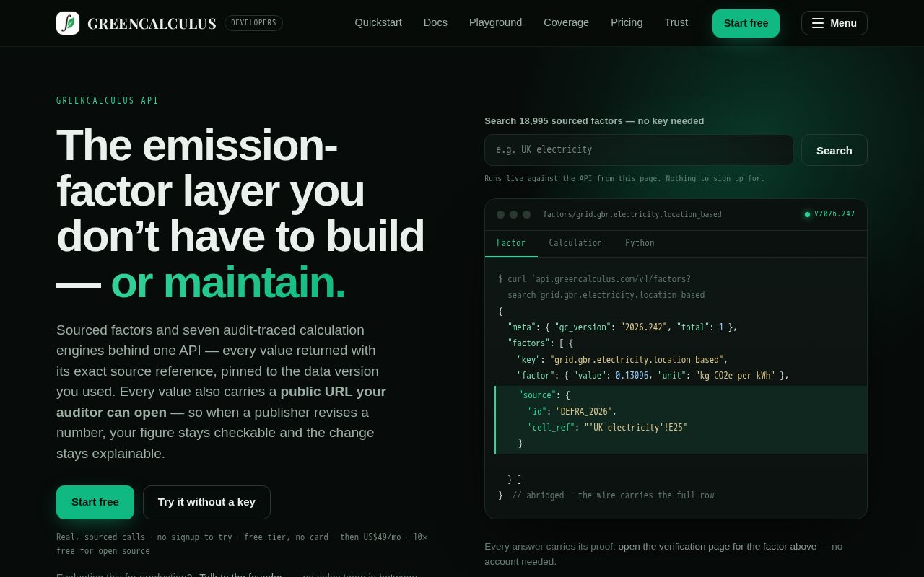This screenshot has height=577, width=924.
Task: Open the Trust nav item
Action: (x=676, y=22)
